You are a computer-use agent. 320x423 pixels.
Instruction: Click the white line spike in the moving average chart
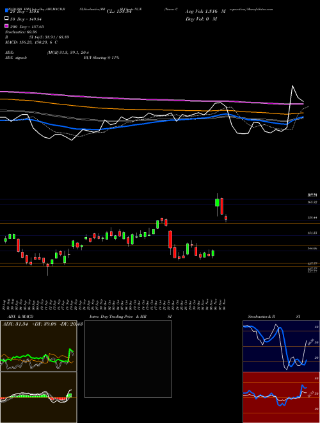292,87
